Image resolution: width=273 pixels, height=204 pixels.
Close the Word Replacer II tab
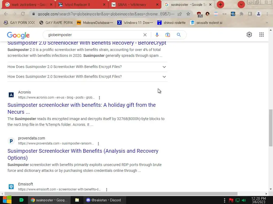(104, 5)
